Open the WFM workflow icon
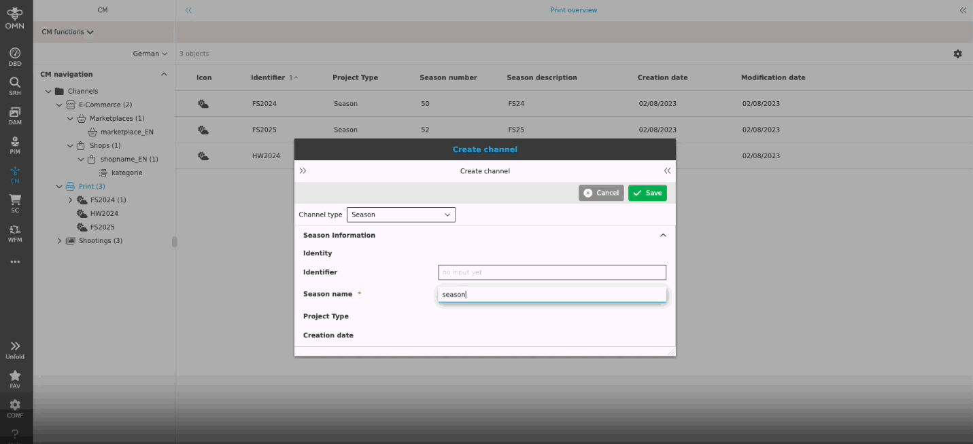This screenshot has width=973, height=444. [x=14, y=233]
